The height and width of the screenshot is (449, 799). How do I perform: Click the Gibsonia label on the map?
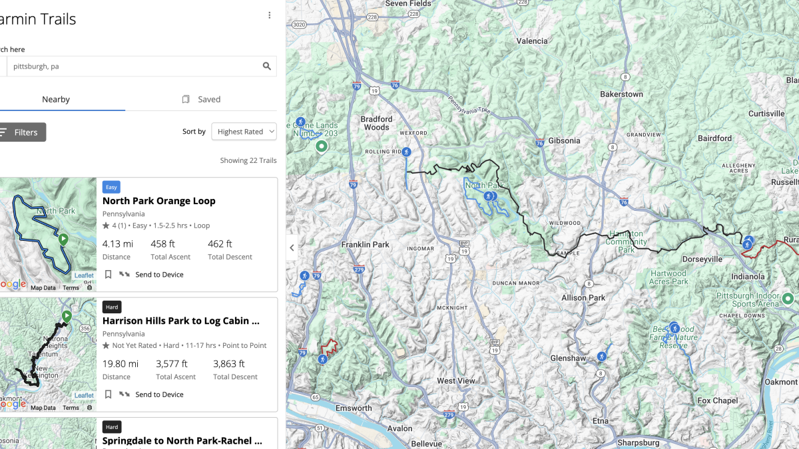(564, 141)
